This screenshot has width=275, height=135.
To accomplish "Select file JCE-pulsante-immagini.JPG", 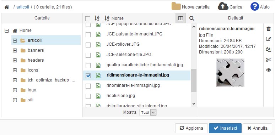I will [x=134, y=34].
